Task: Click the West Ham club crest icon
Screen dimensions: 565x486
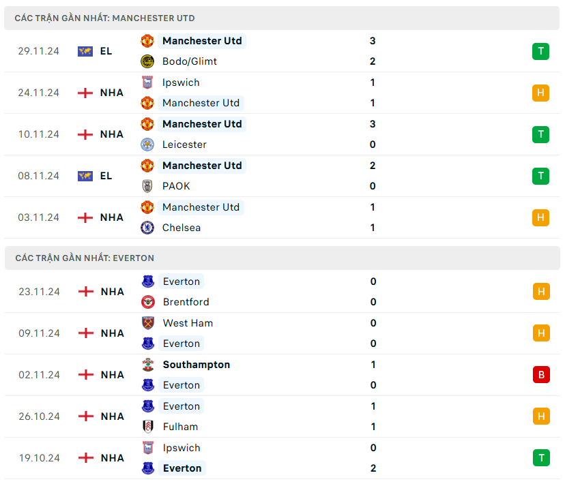Action: tap(148, 323)
